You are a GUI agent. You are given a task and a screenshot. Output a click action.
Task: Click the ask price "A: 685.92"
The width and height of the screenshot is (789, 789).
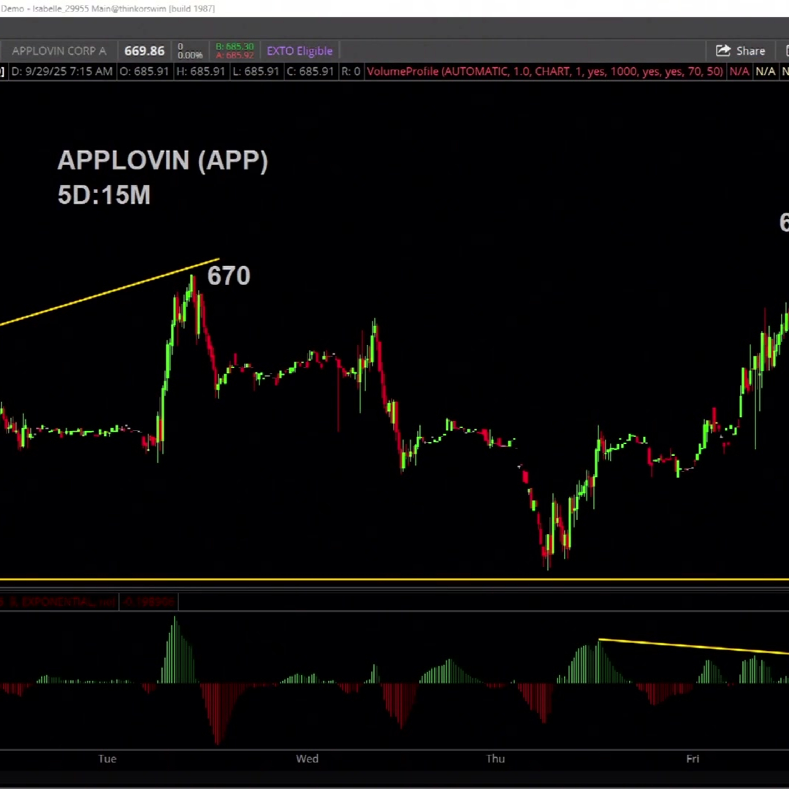click(235, 55)
